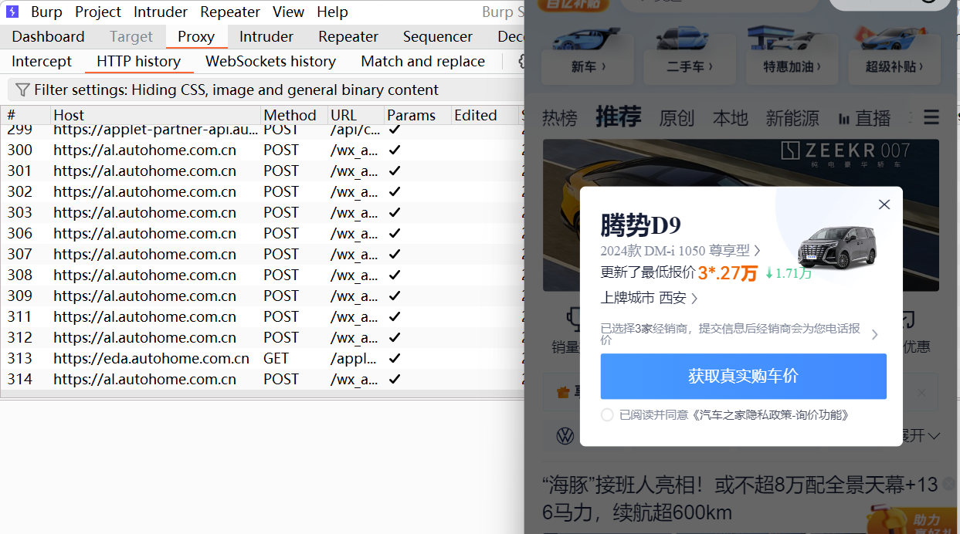Sort by the Host column header
The height and width of the screenshot is (534, 960).
[x=155, y=115]
